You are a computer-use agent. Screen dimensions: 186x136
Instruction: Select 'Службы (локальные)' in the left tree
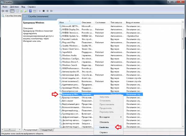pyautogui.click(x=11, y=15)
